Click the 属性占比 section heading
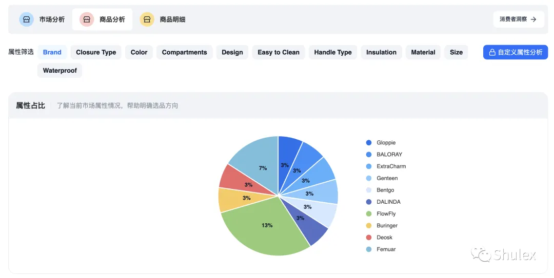This screenshot has width=554, height=278. pos(30,105)
